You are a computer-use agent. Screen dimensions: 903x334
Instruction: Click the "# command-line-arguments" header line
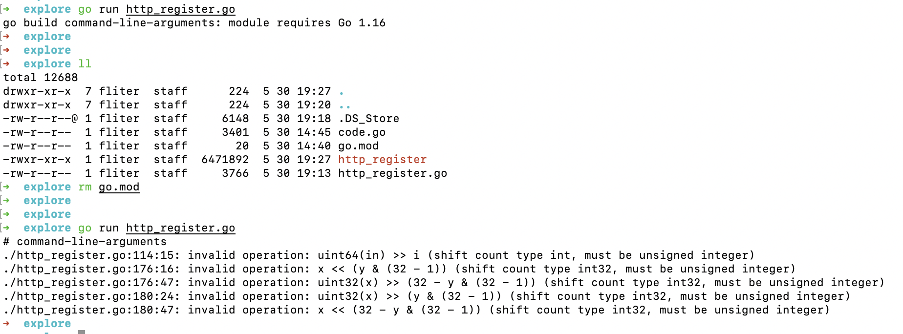pos(85,242)
